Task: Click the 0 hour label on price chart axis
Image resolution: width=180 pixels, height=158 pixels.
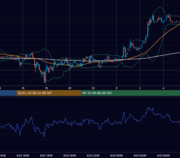Action: [x=116, y=88]
